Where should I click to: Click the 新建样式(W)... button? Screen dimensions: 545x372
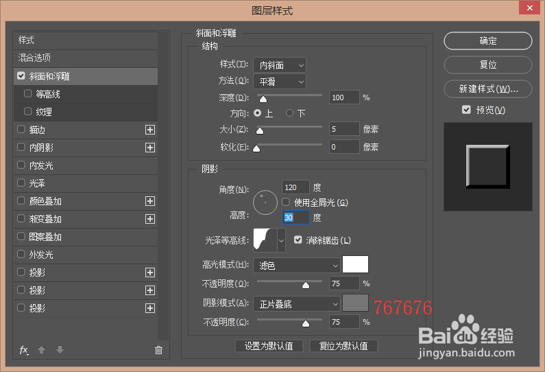coord(488,89)
